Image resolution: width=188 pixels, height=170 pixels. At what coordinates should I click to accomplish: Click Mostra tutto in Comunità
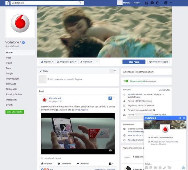164,90
